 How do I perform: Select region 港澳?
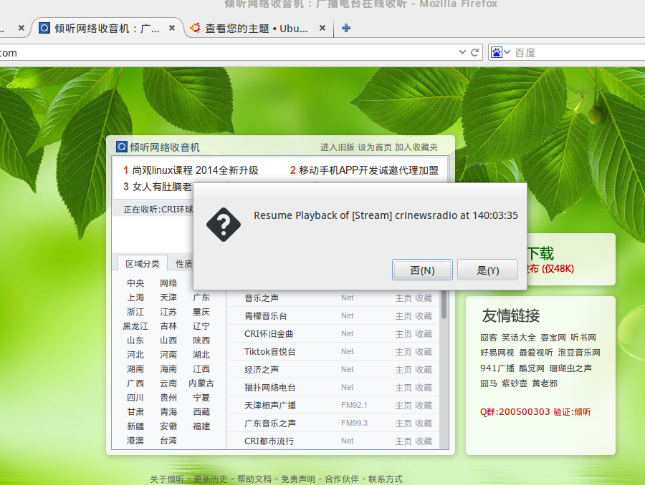click(x=135, y=441)
